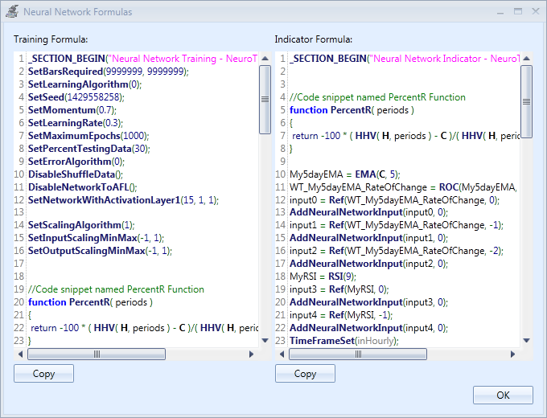Image resolution: width=547 pixels, height=418 pixels.
Task: Click the TimeFrameSet(inHourly) line
Action: [344, 341]
